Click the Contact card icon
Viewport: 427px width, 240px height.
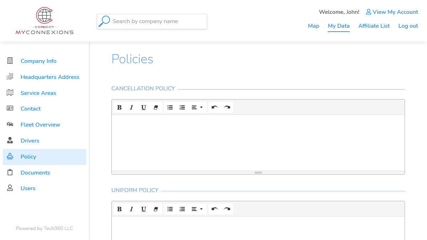[10, 108]
